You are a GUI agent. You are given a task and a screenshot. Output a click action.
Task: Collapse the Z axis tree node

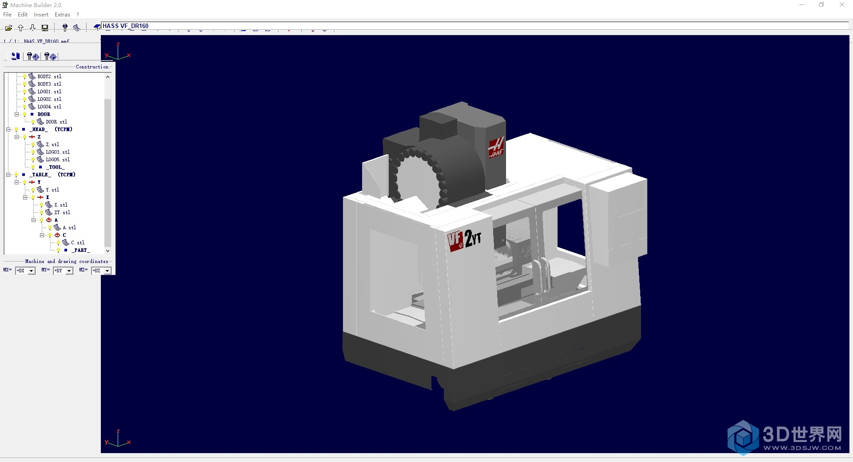16,137
